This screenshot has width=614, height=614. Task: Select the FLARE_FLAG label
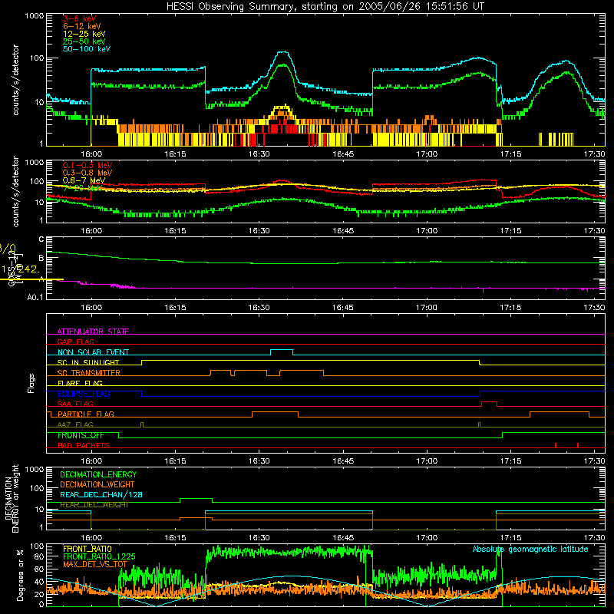point(80,383)
